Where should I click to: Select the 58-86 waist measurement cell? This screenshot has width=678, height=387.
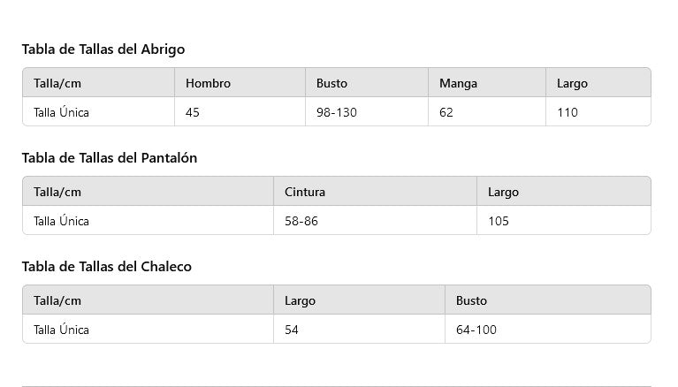click(x=301, y=221)
